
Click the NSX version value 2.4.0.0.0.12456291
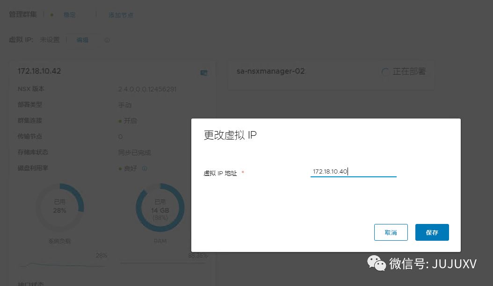pyautogui.click(x=147, y=90)
